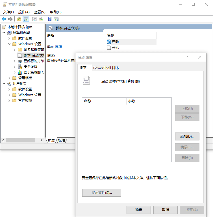Expand 管理模板 under 计算机配置
Screen dimensions: 213x217
point(9,78)
